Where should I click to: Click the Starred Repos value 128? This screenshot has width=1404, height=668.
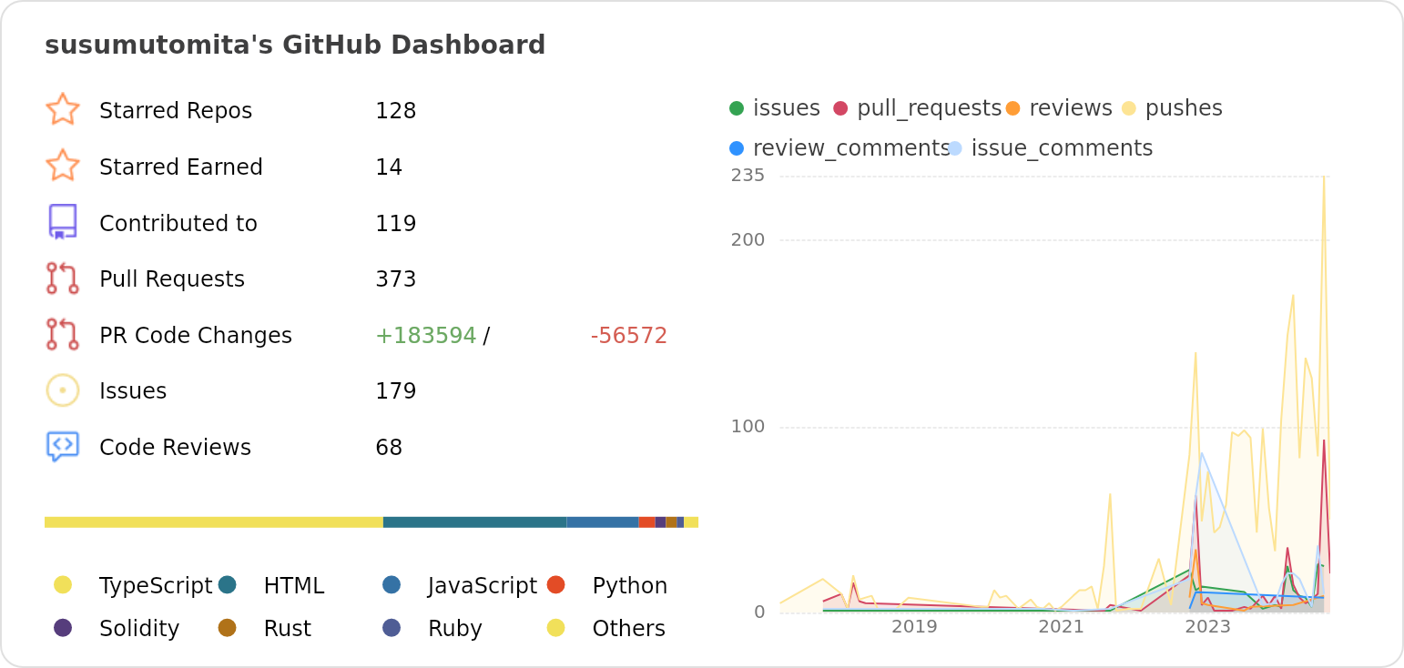pyautogui.click(x=396, y=111)
